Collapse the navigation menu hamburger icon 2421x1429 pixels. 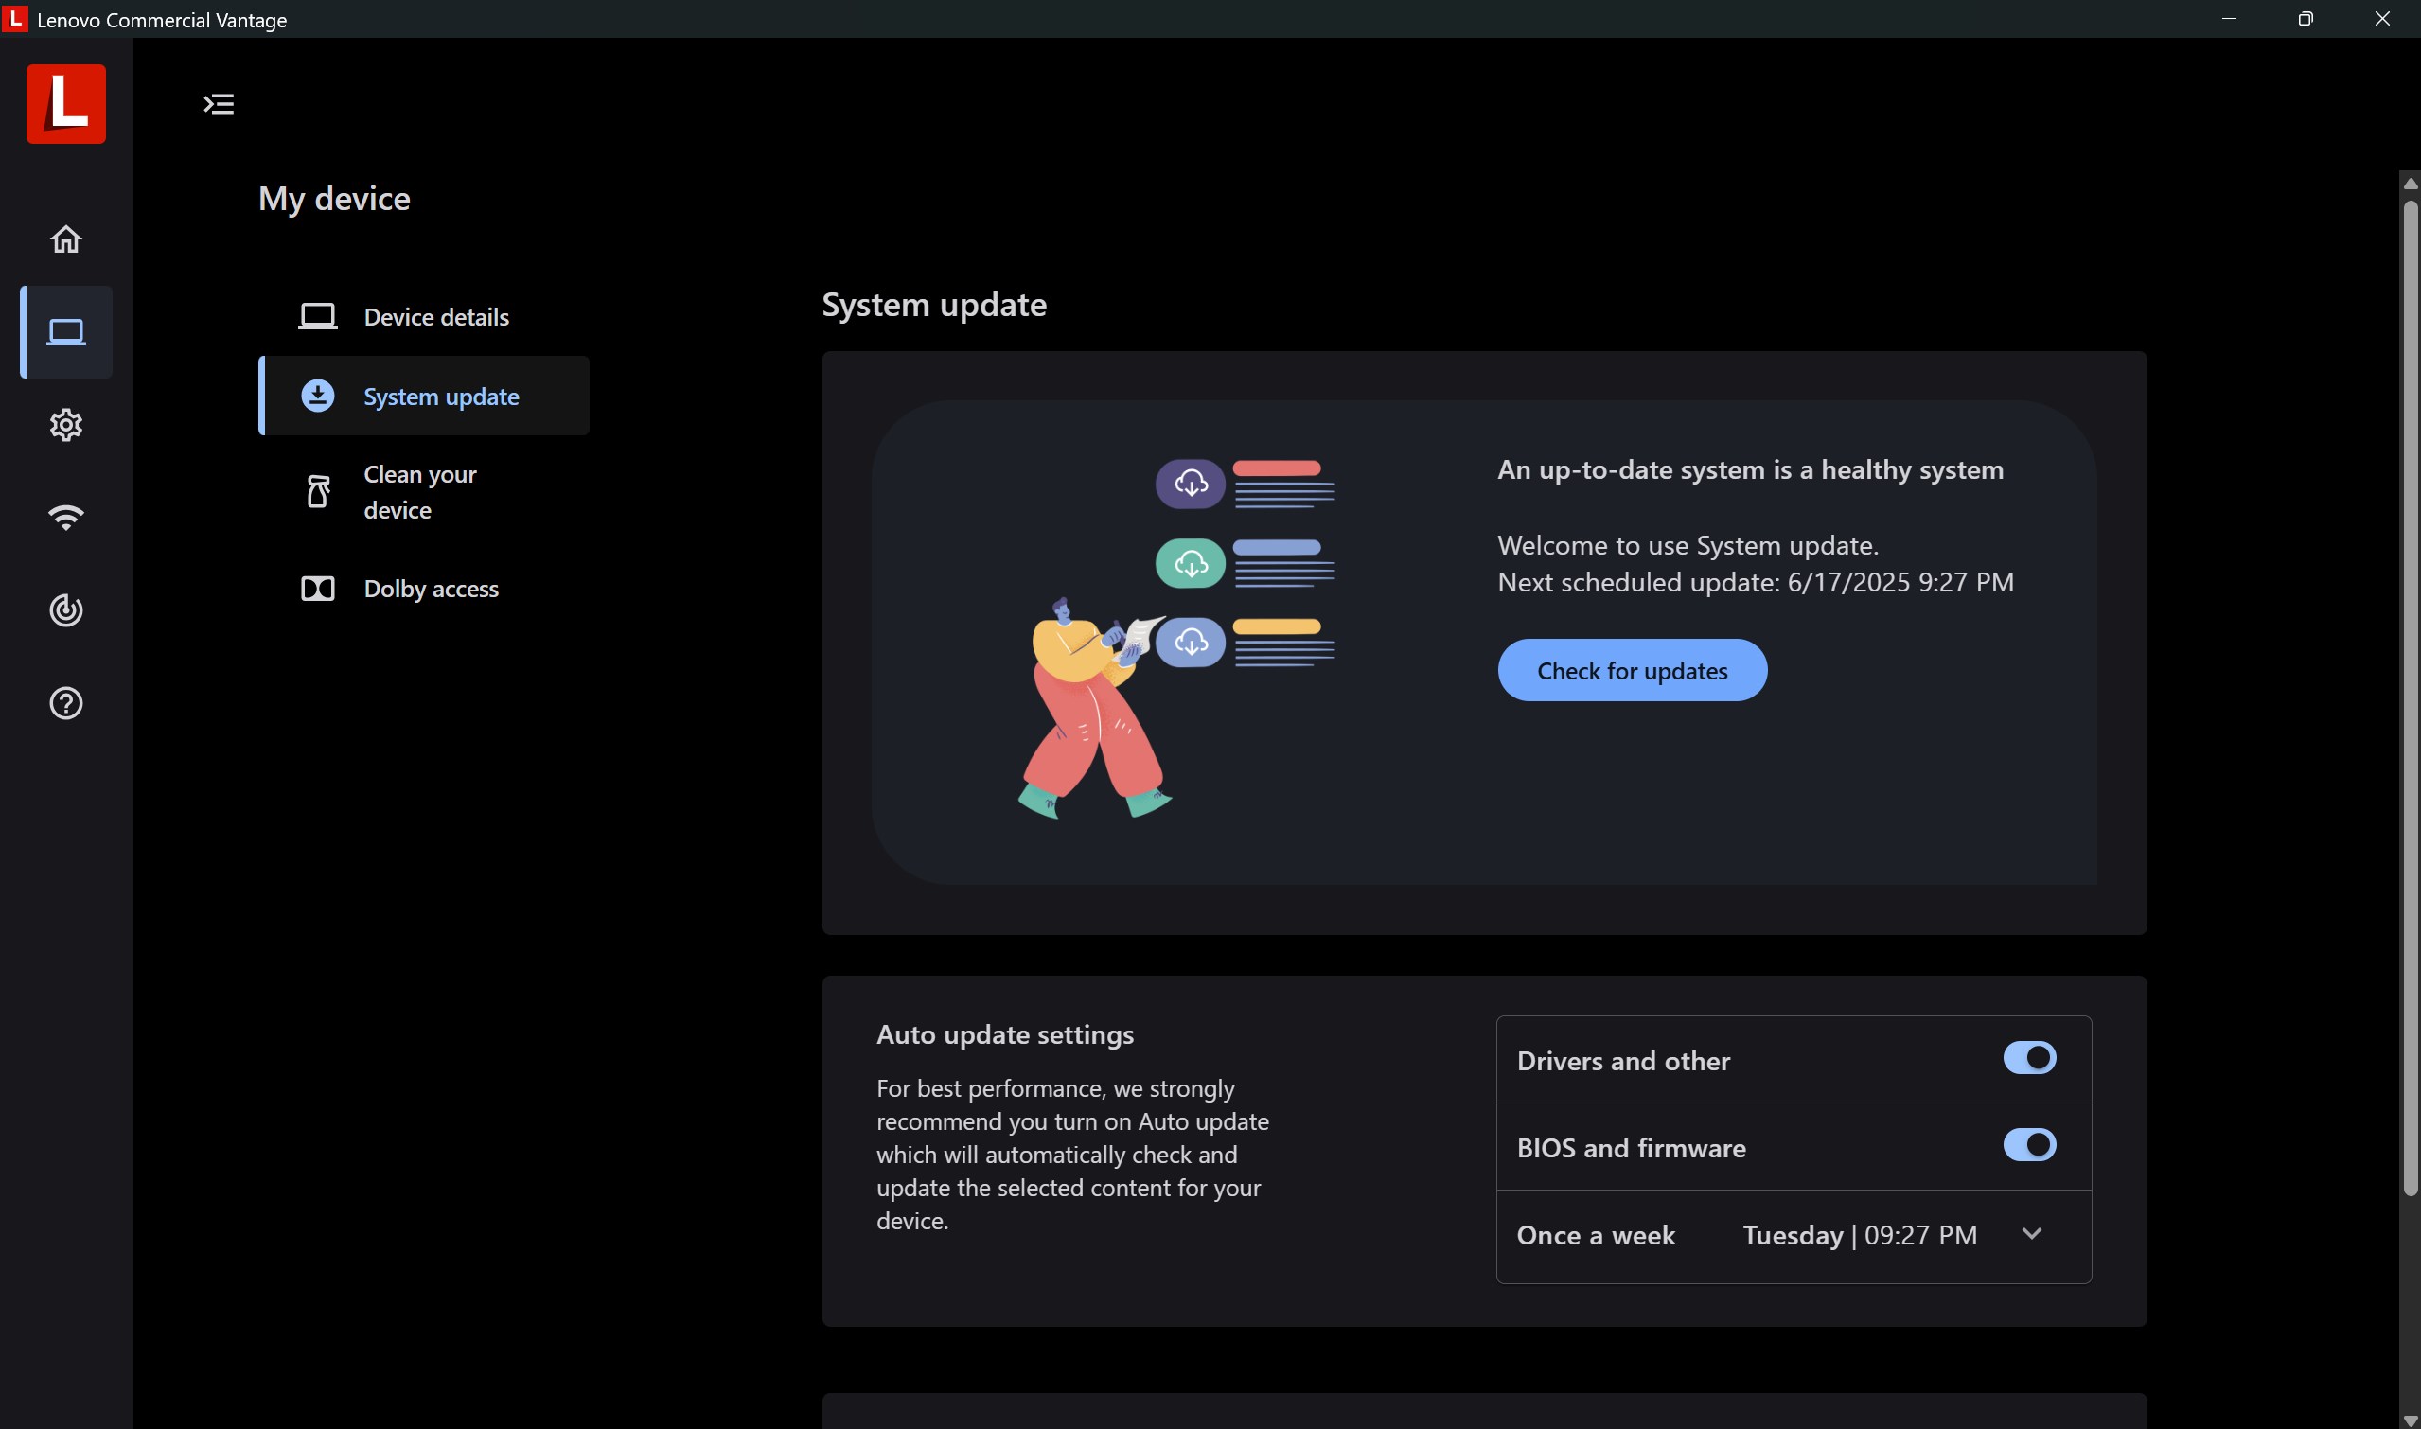219,104
